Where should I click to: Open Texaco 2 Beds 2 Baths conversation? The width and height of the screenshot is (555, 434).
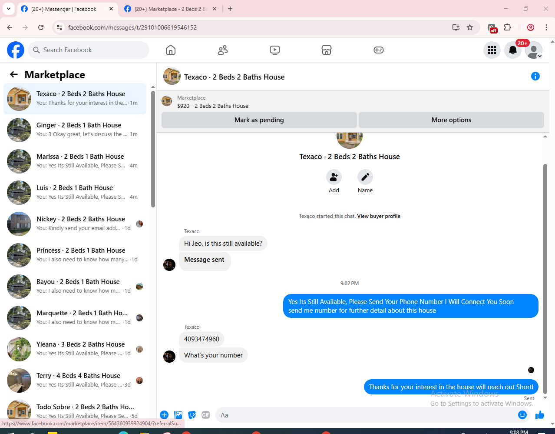coord(75,99)
